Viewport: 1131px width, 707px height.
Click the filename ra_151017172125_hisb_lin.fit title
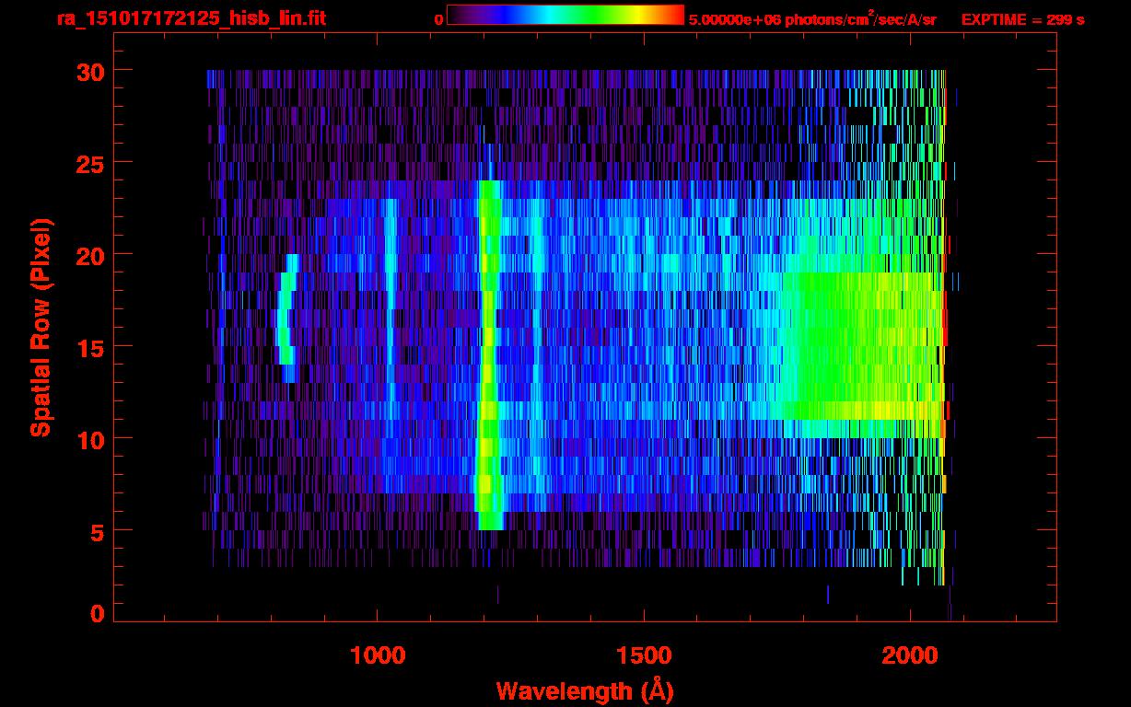tap(191, 18)
